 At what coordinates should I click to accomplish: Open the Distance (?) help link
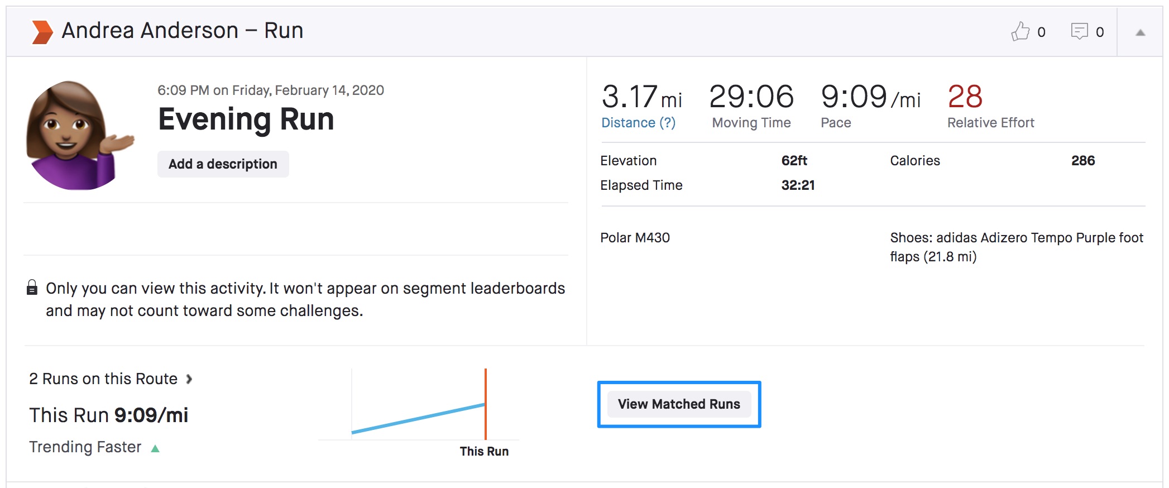point(638,123)
